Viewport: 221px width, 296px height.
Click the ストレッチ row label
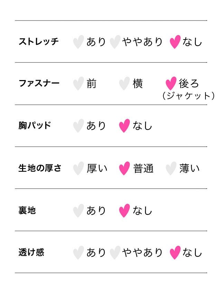coord(39,42)
